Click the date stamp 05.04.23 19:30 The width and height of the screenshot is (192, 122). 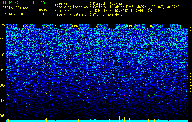point(16,14)
